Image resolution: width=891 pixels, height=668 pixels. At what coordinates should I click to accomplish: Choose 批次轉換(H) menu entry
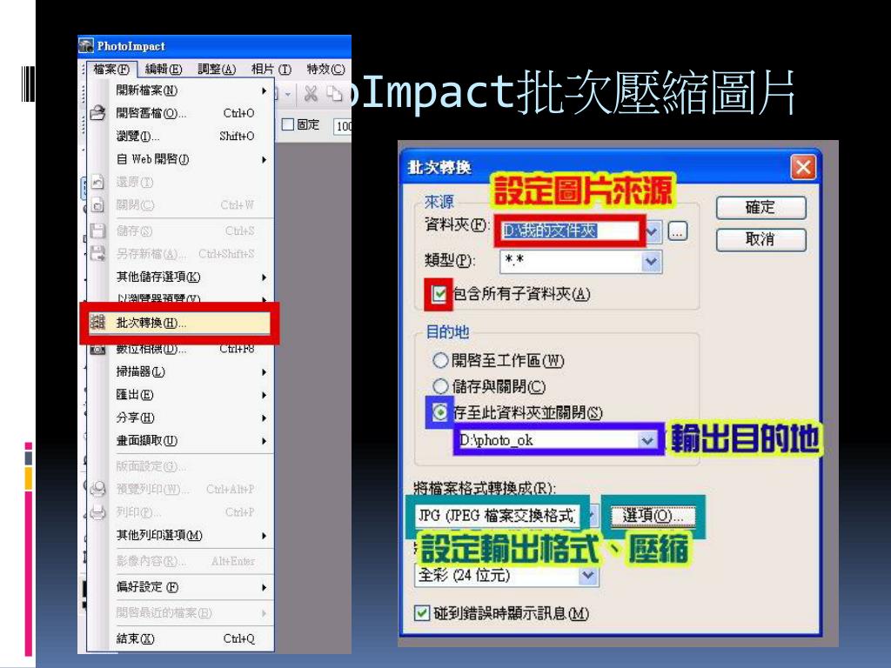179,323
